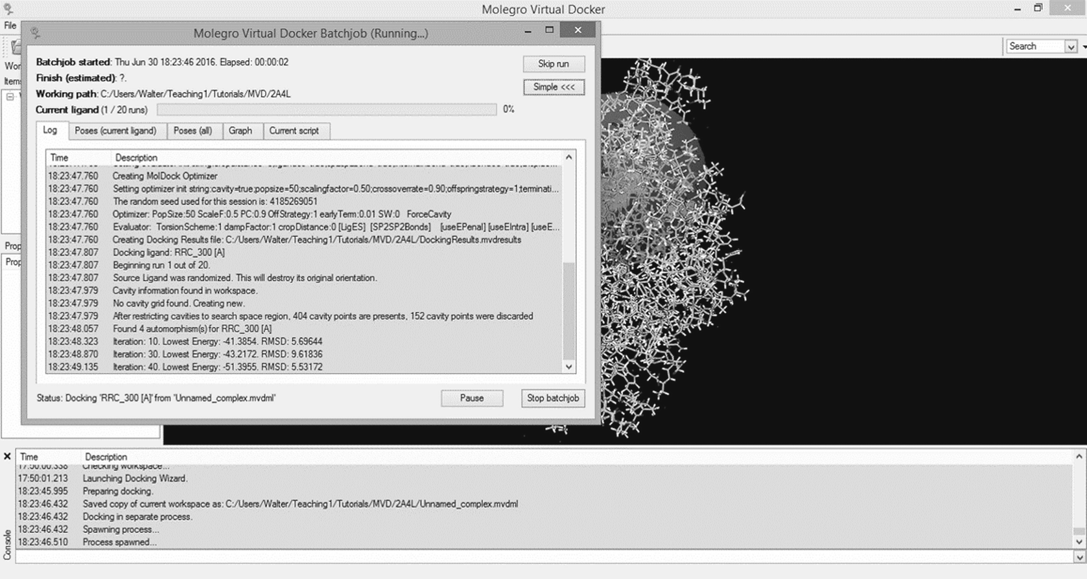Click the Current ligand progress bar
The height and width of the screenshot is (579, 1087).
(327, 109)
